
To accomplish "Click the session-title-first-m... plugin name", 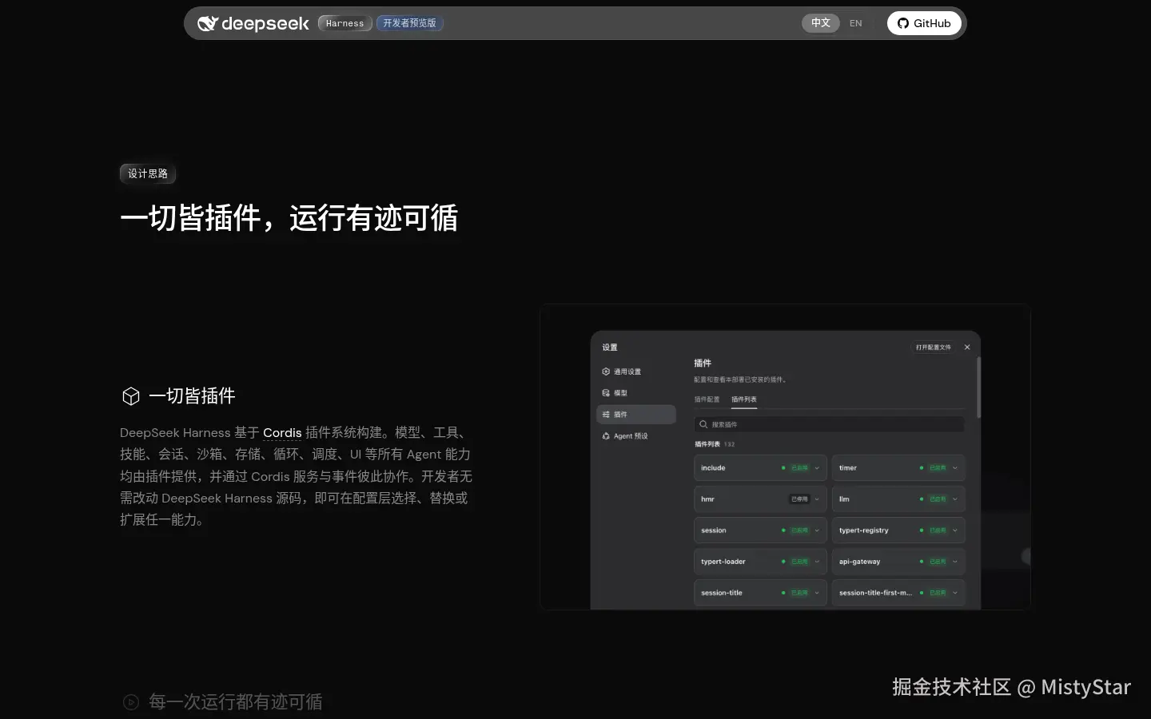I will point(875,593).
